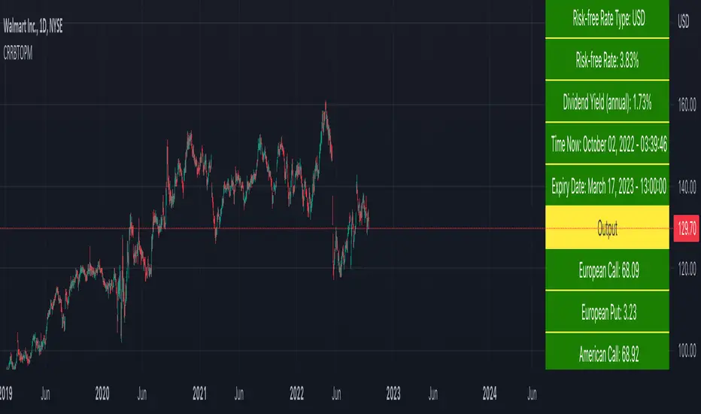The height and width of the screenshot is (414, 701).
Task: Click the 2020 label on the time axis
Action: pyautogui.click(x=102, y=394)
